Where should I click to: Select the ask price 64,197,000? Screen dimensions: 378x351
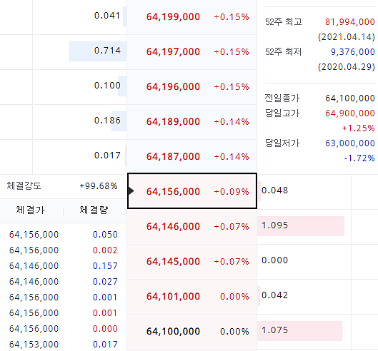tap(192, 52)
